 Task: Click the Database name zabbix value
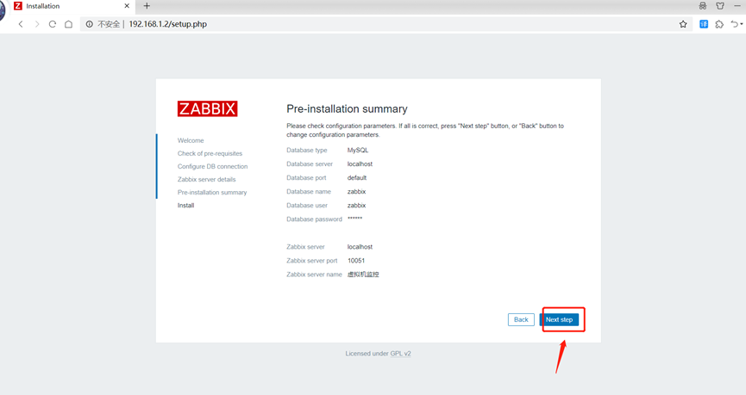pos(356,191)
